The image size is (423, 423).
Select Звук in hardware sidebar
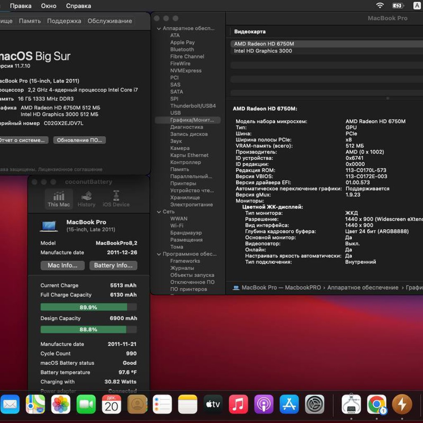[x=176, y=141]
